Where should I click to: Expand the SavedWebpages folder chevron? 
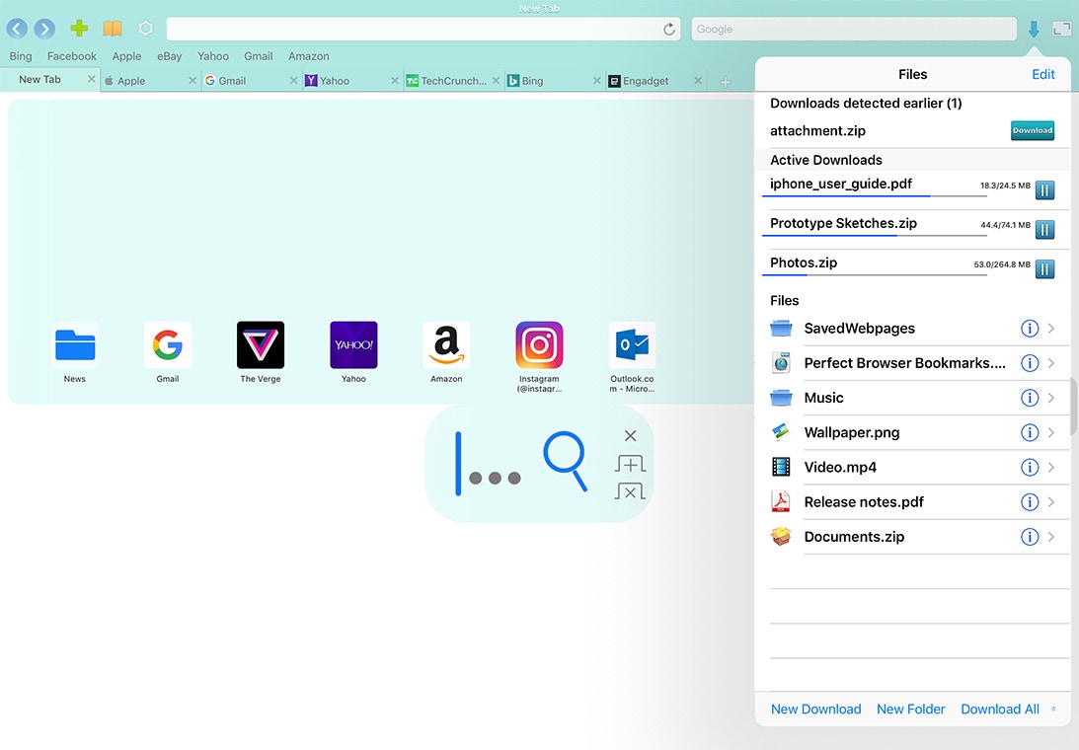1052,329
